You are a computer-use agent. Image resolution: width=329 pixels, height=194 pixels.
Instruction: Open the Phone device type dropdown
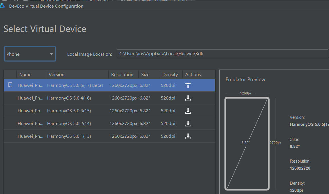click(x=30, y=54)
